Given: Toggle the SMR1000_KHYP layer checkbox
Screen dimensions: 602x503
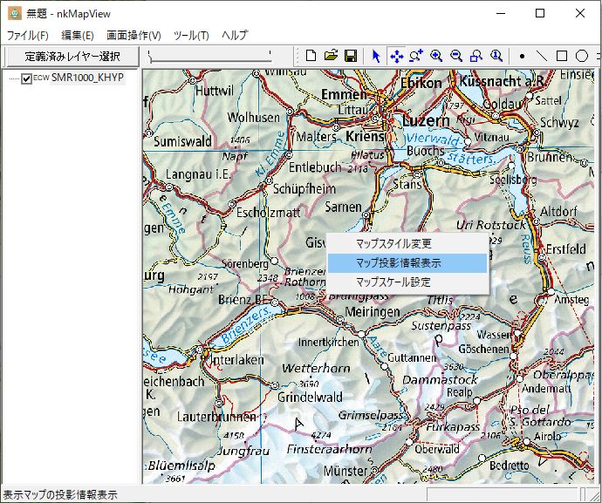Looking at the screenshot, I should coord(27,78).
